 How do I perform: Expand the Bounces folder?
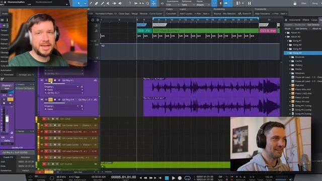click(290, 57)
